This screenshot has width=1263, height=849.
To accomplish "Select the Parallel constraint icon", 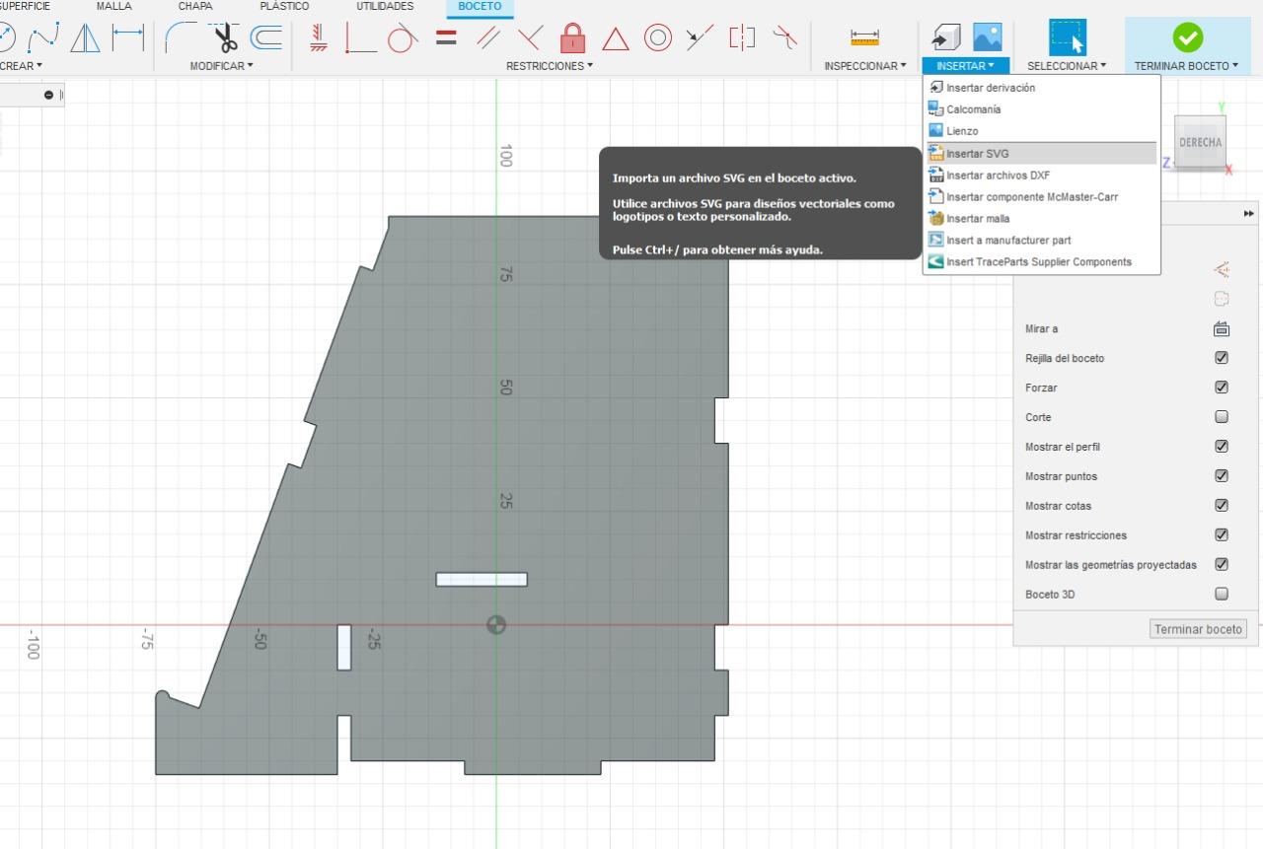I will coord(487,38).
